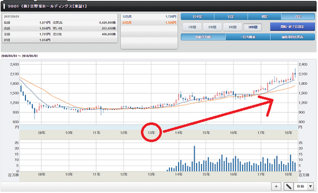Click the 高値 value 1,894円
318x193 pixels.
coord(45,29)
